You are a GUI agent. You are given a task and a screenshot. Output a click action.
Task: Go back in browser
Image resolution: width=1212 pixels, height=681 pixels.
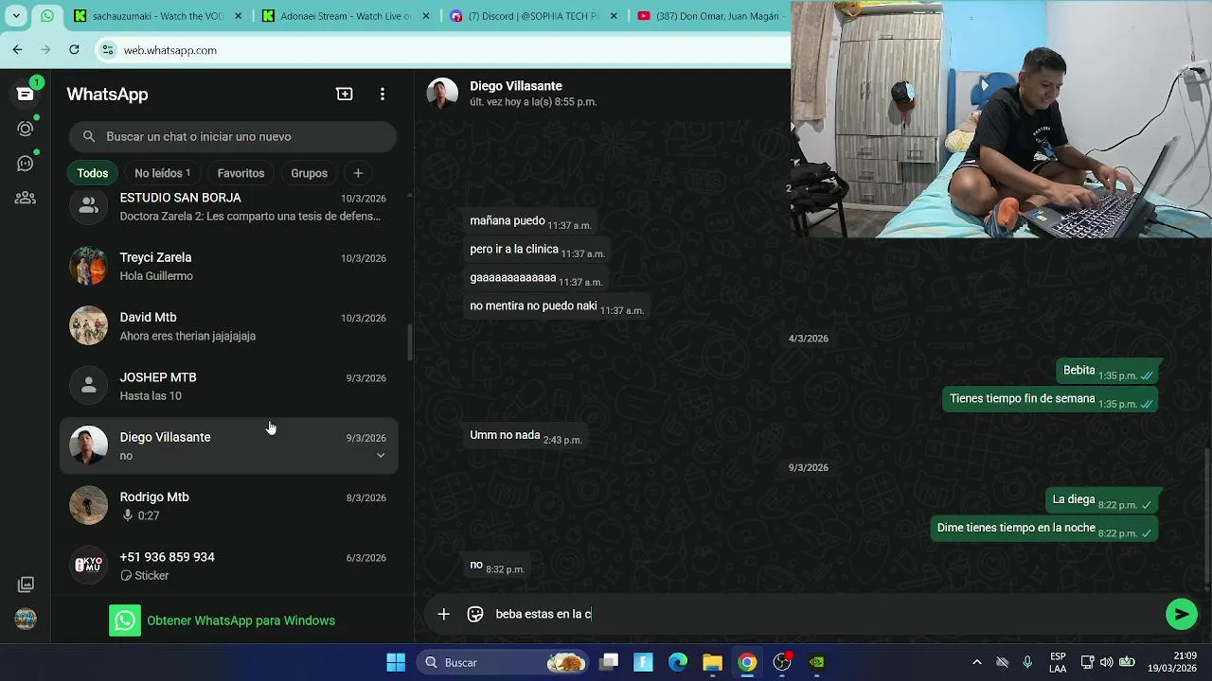pyautogui.click(x=17, y=49)
